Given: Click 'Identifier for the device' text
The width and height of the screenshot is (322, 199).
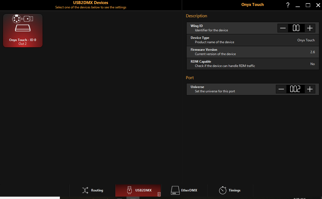Looking at the screenshot, I should coord(211,30).
